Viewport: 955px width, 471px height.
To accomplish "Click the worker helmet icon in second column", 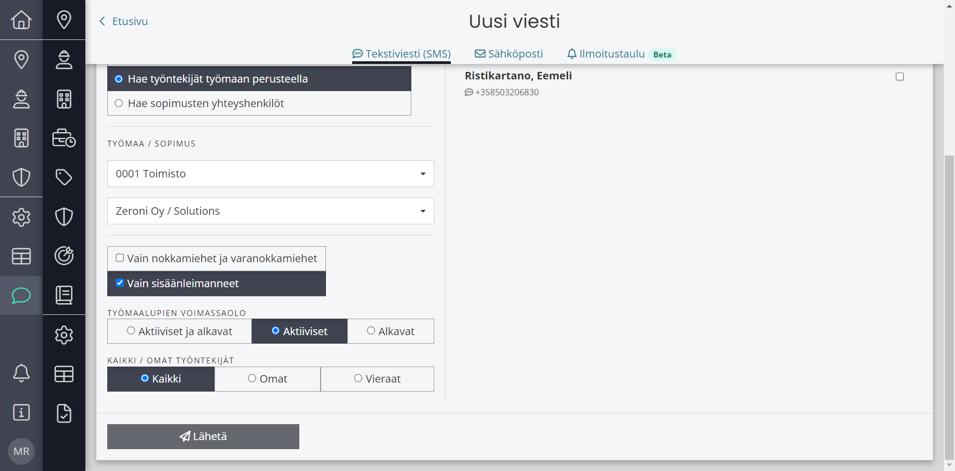I will (x=64, y=60).
